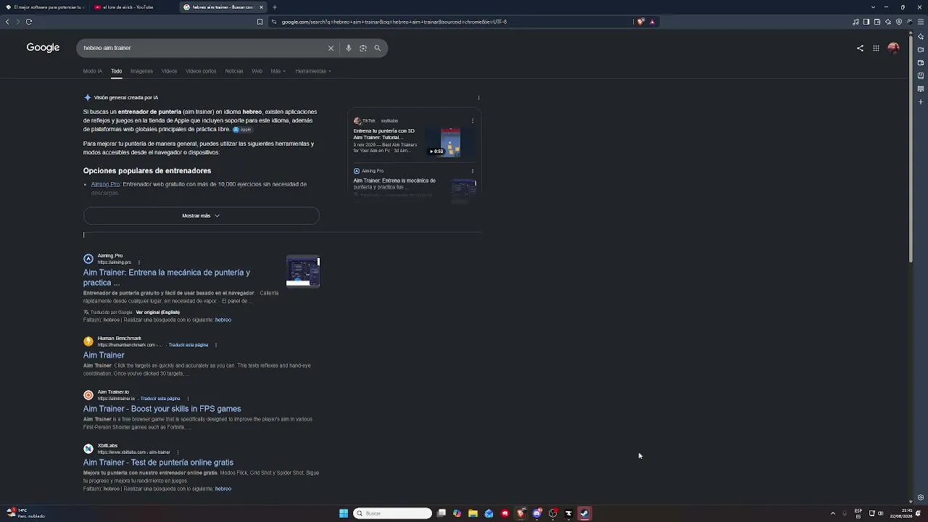Open the Brave Wallet toolbar icon

tap(877, 22)
